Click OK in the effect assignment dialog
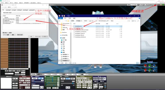The height and width of the screenshot is (90, 165). pos(31,36)
